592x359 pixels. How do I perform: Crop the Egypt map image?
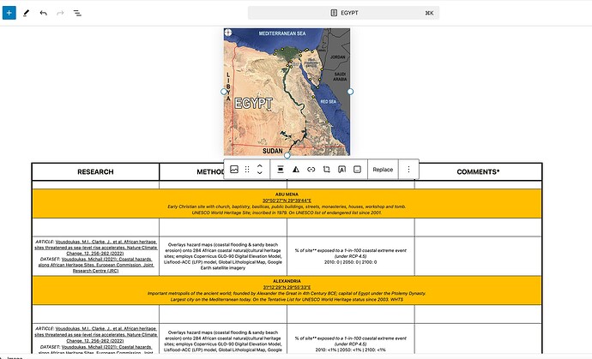click(x=327, y=170)
